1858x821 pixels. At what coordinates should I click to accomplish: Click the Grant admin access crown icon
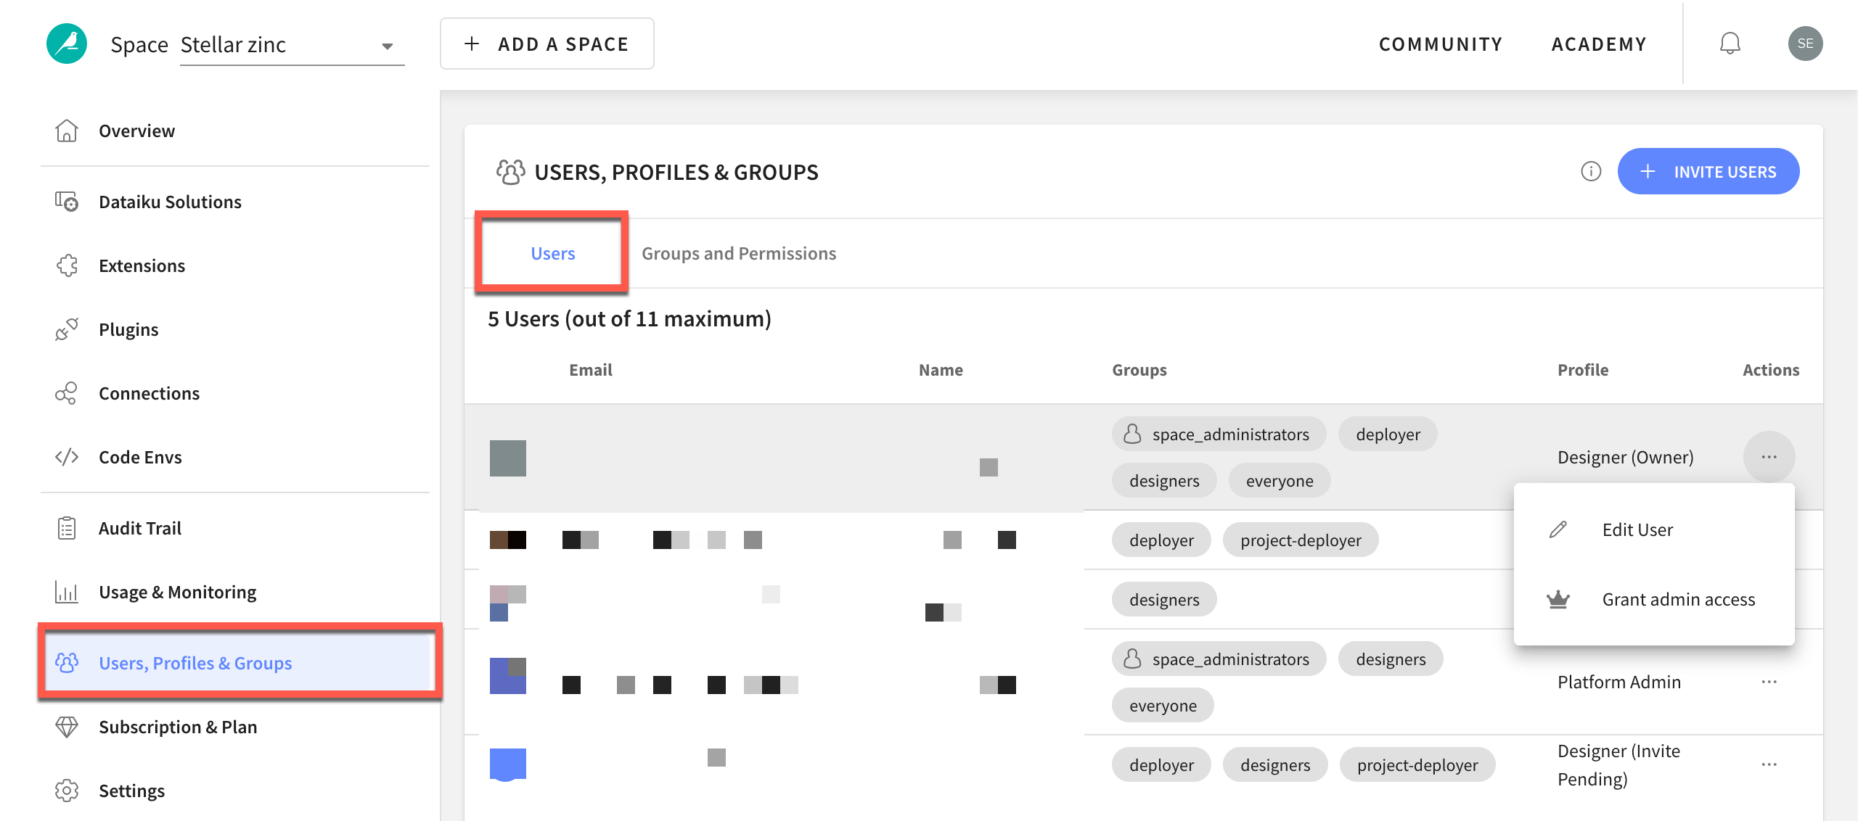point(1558,599)
